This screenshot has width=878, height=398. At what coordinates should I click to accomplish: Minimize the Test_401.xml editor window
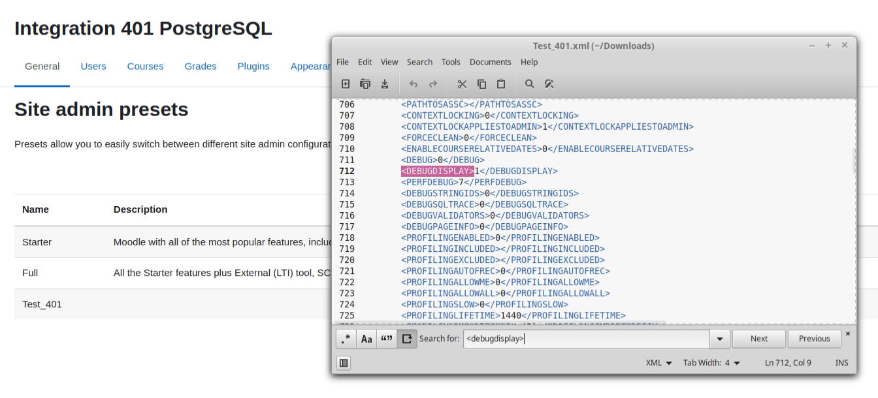point(812,46)
